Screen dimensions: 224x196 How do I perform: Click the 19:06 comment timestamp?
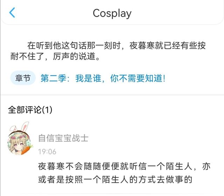pos(47,152)
